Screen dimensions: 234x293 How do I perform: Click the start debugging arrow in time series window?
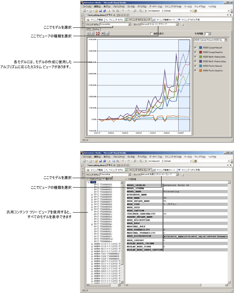(x=146, y=11)
